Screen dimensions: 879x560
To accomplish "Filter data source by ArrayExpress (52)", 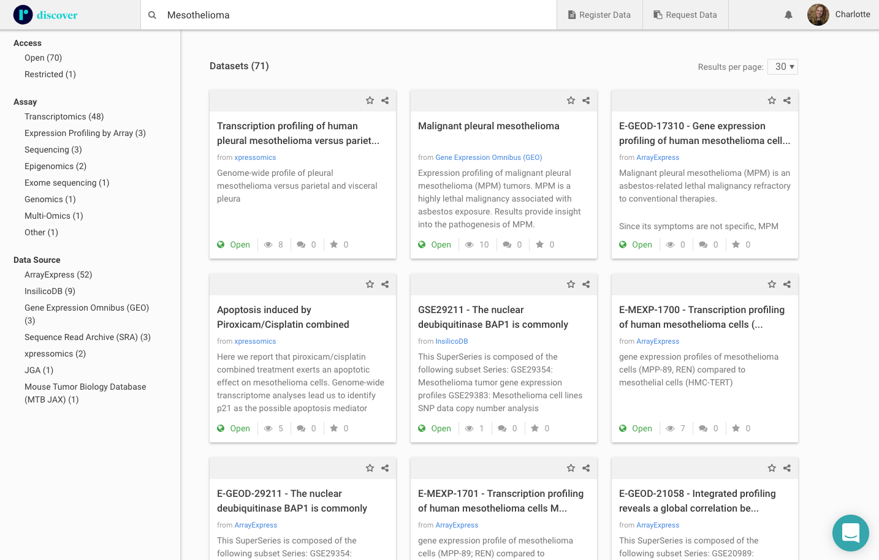I will point(58,274).
